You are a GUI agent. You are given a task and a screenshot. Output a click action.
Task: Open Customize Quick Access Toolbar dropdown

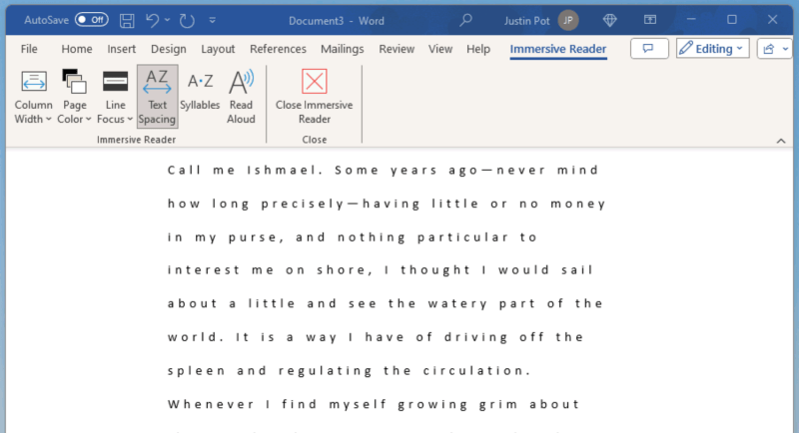click(x=213, y=20)
